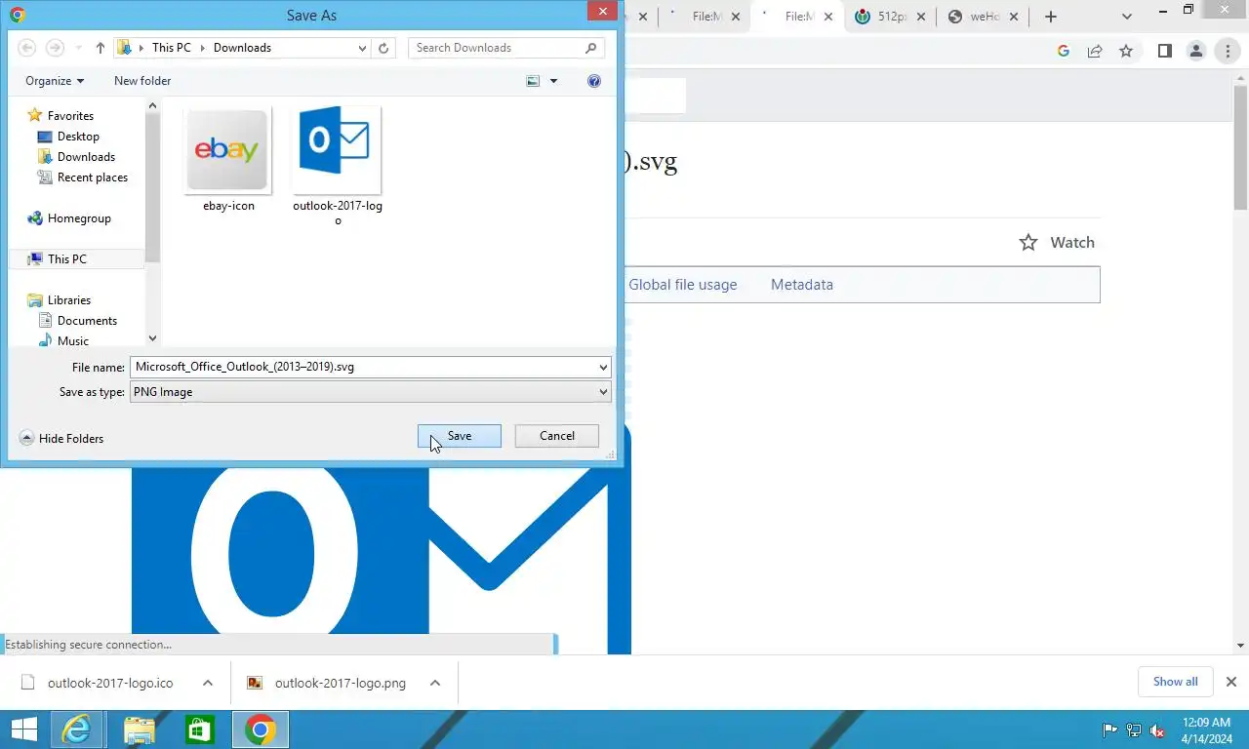Toggle the Chrome side panel
This screenshot has height=749, width=1249.
coord(1164,51)
